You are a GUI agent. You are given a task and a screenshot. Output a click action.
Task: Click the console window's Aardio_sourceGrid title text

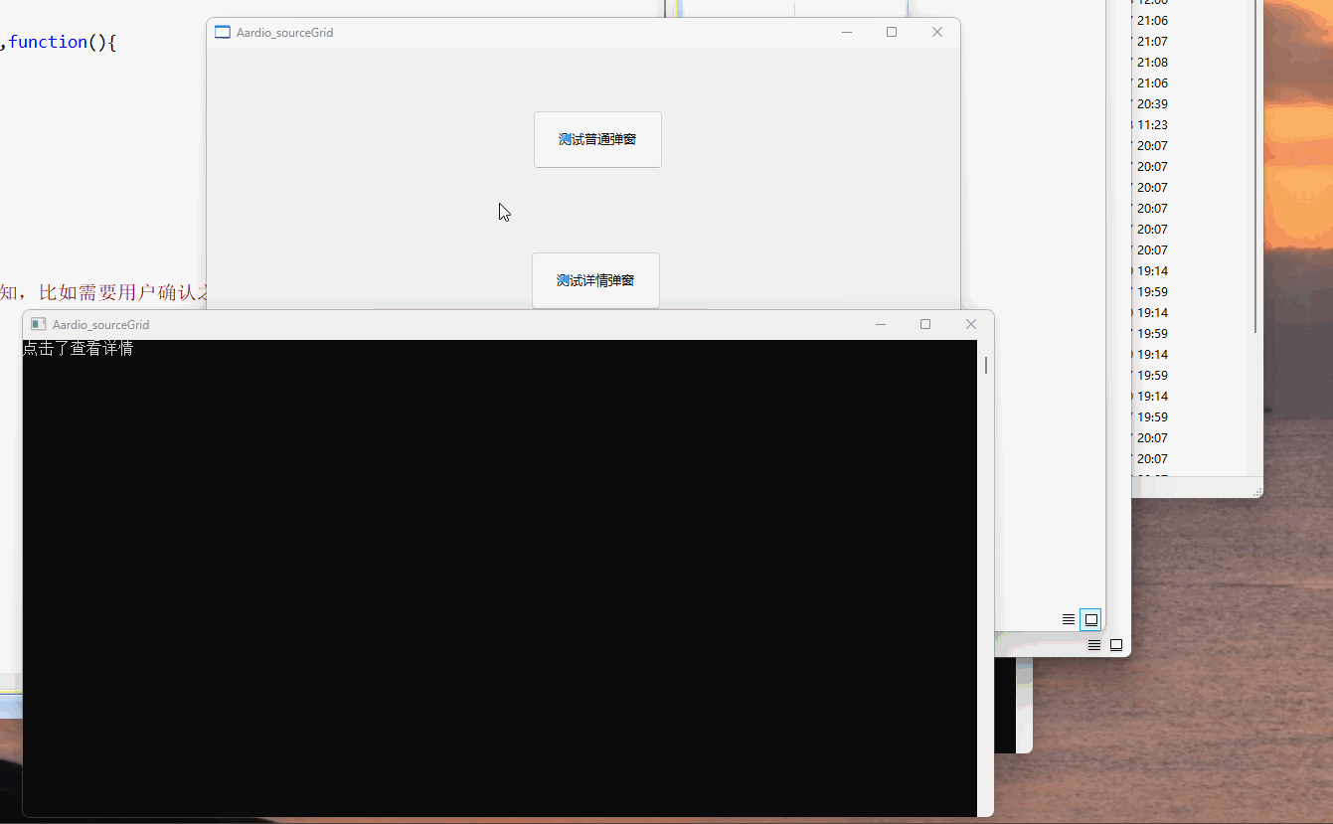pos(100,325)
